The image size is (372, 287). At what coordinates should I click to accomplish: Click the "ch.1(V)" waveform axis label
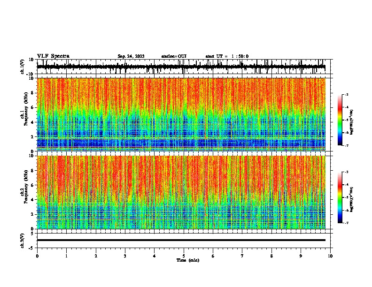(x=23, y=67)
